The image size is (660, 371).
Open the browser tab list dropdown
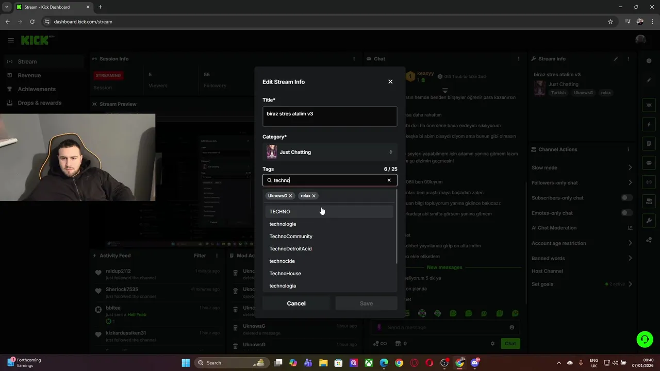tap(7, 7)
